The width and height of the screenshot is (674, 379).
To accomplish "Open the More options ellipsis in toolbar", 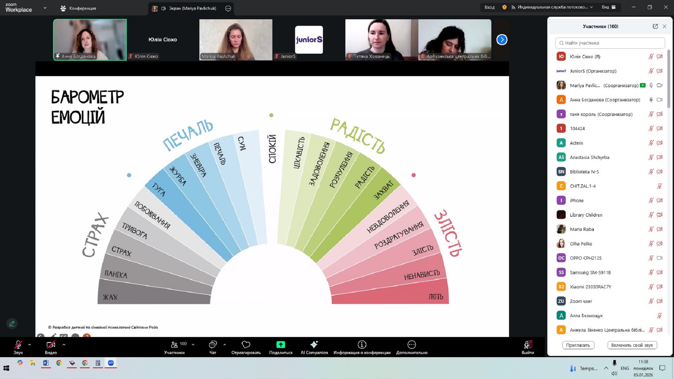I will click(x=411, y=345).
